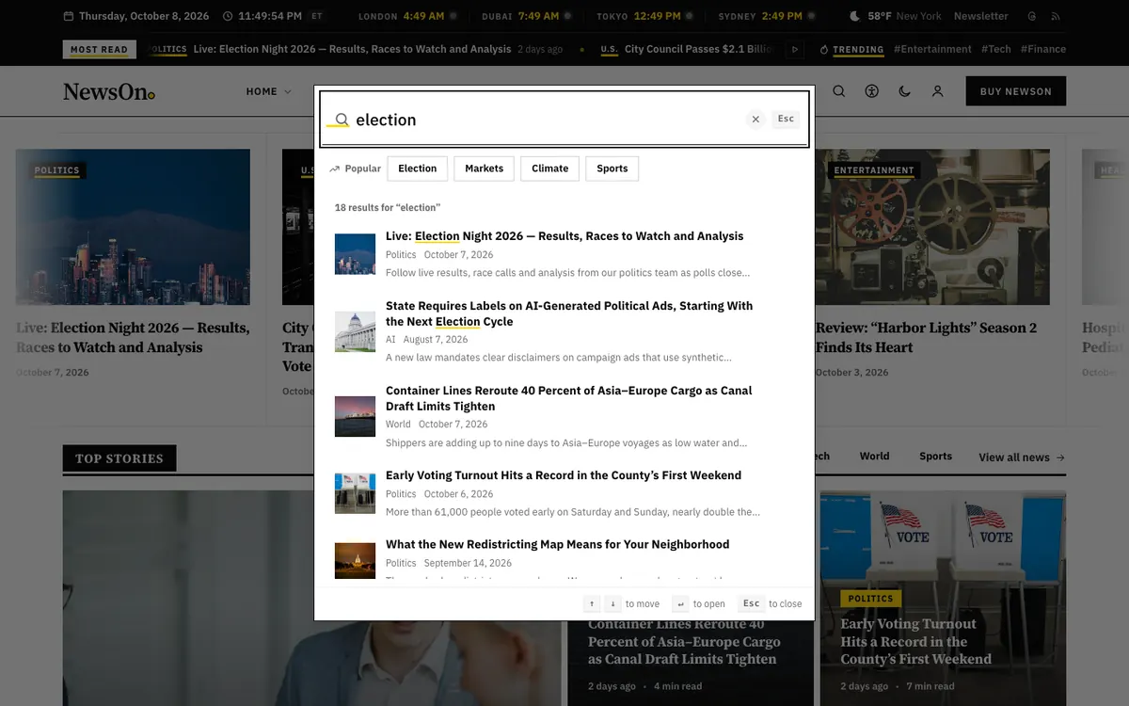Click in the search field containing "election"

(x=564, y=120)
